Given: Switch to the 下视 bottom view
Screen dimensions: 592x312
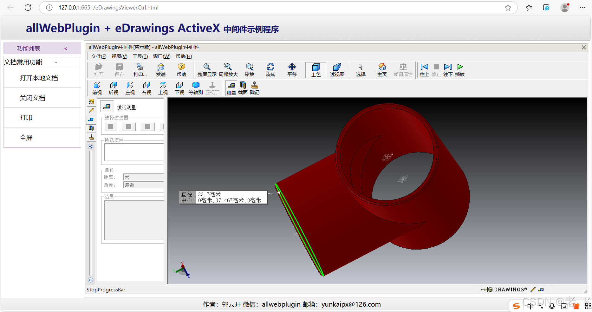Looking at the screenshot, I should (179, 88).
